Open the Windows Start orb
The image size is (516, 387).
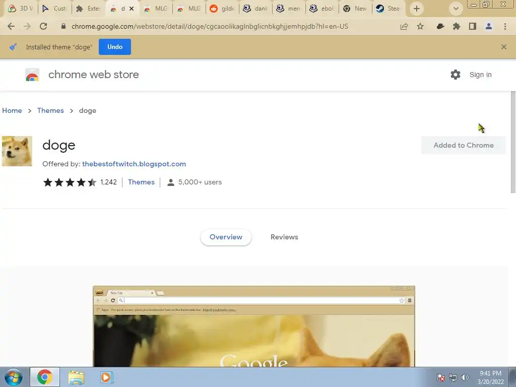(14, 377)
